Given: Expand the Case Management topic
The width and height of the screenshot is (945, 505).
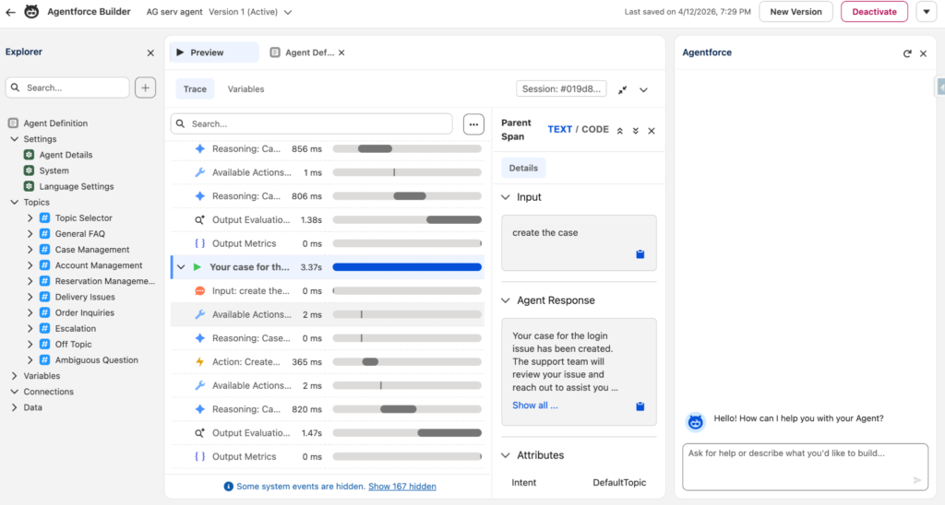Looking at the screenshot, I should click(x=30, y=250).
